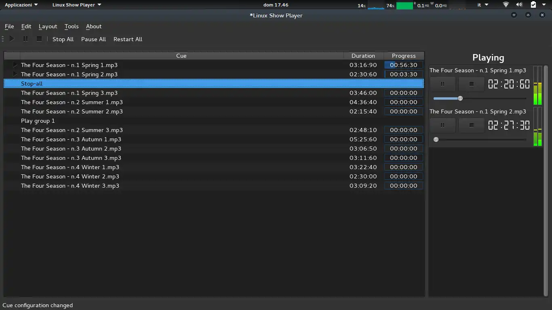Click the clipboard icon in the top bar

pos(533,5)
